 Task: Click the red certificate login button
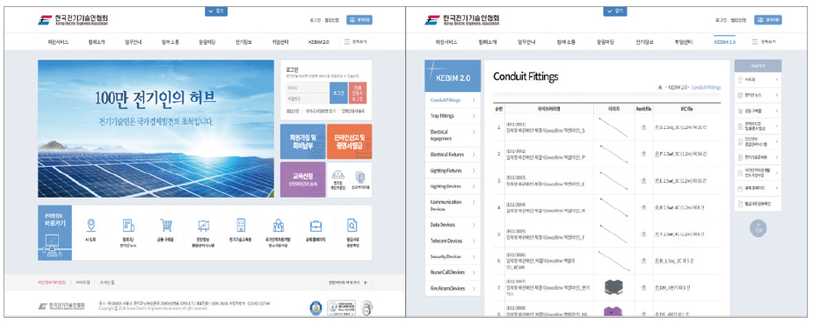pos(358,93)
